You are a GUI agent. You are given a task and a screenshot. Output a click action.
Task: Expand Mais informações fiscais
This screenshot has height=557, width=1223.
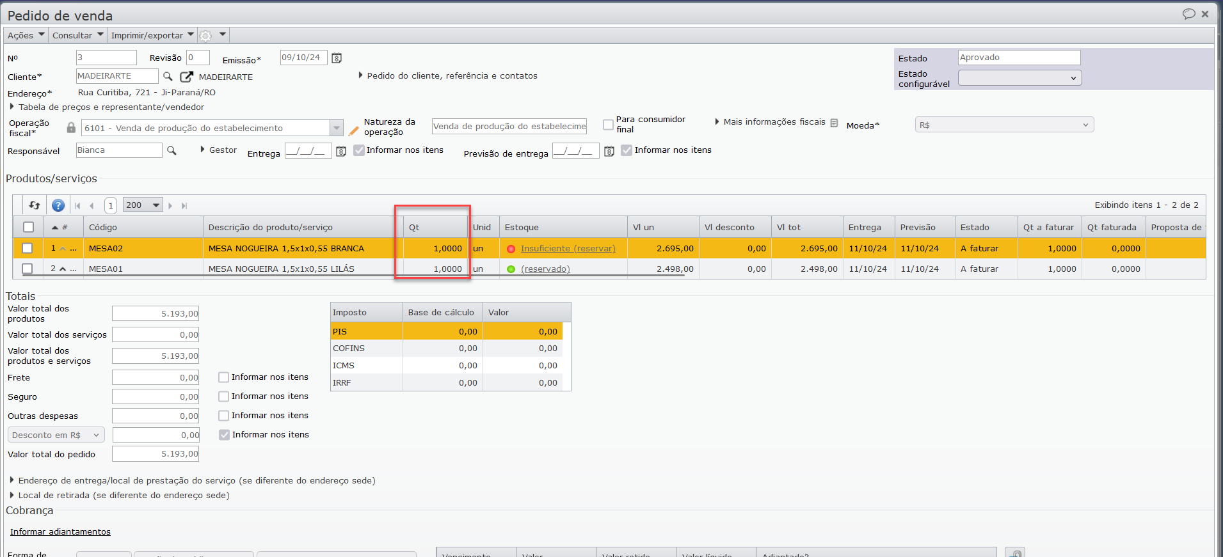[770, 122]
